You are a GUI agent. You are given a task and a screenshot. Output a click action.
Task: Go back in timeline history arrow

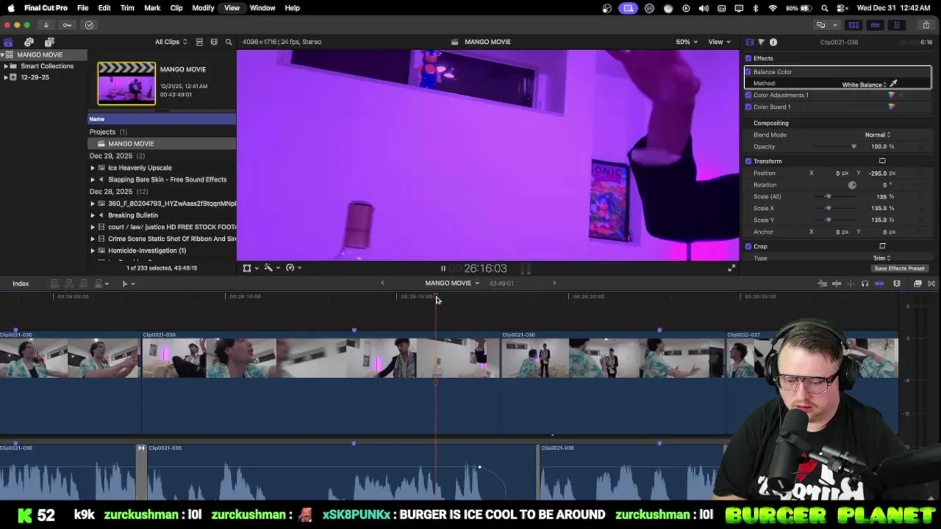[382, 283]
